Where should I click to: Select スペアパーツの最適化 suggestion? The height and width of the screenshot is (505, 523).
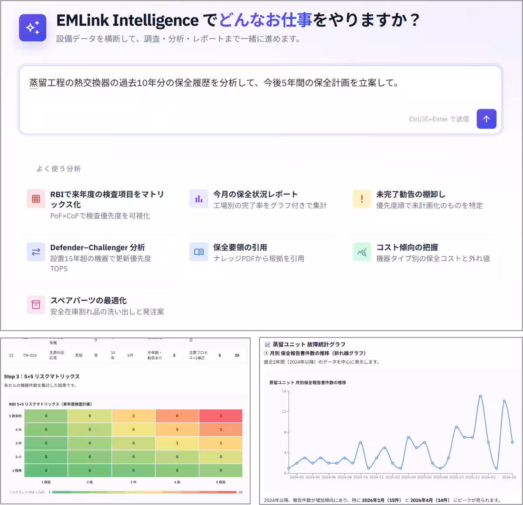pyautogui.click(x=98, y=306)
